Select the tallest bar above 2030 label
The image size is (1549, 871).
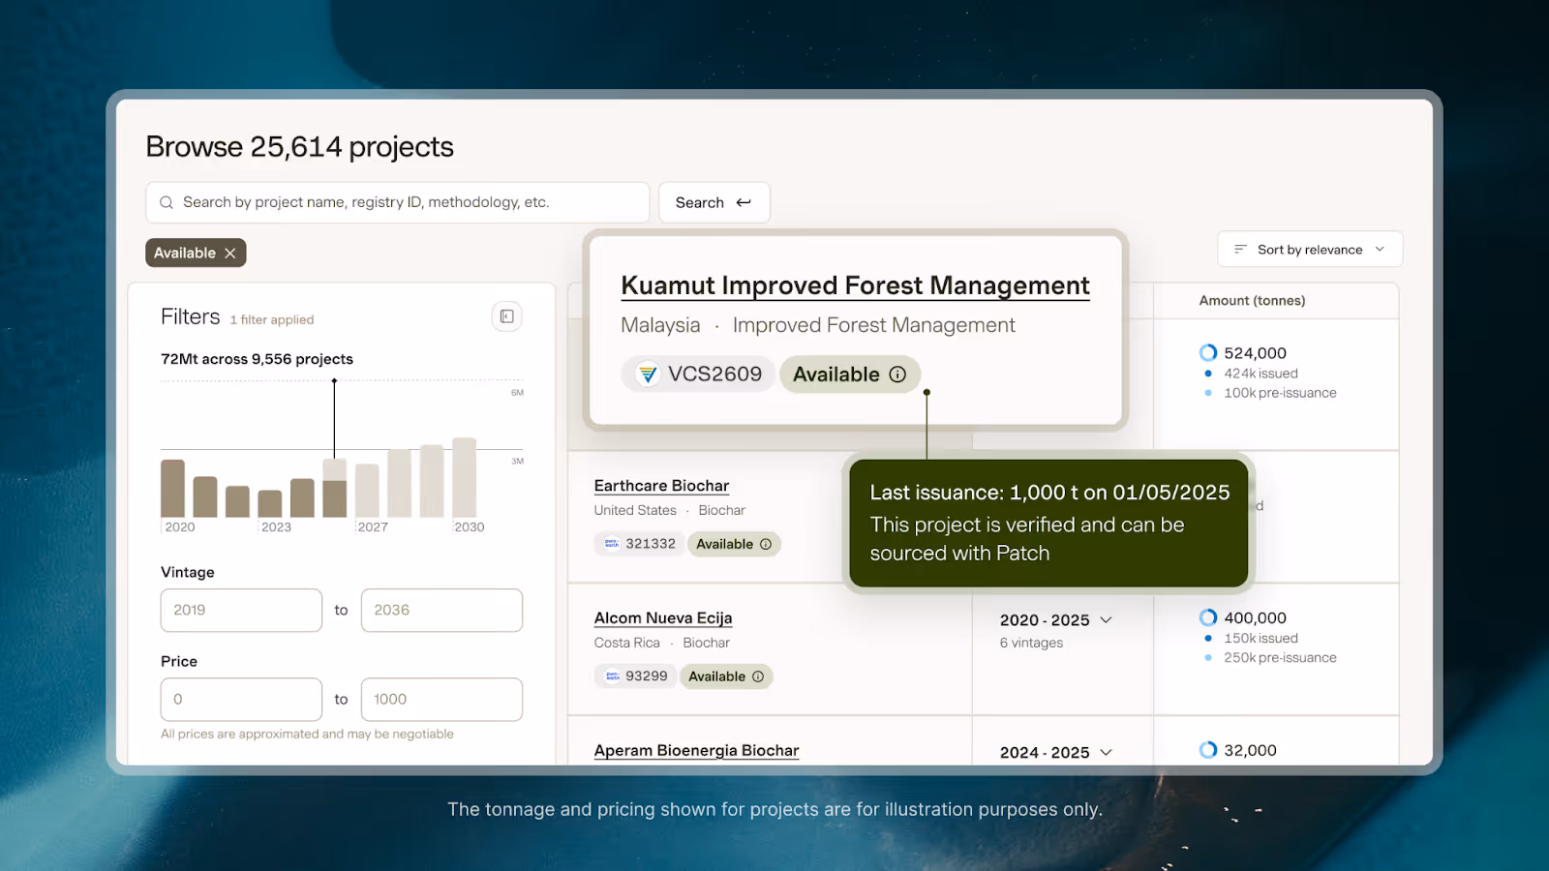[465, 478]
